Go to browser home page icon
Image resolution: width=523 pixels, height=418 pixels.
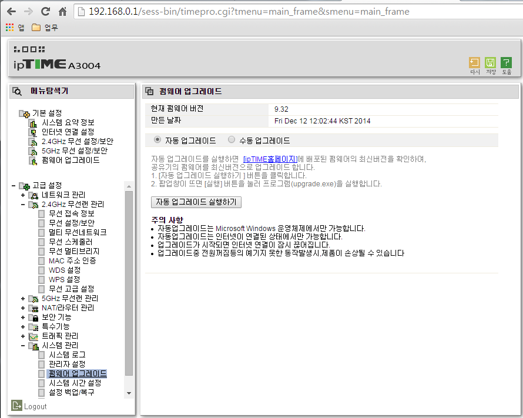point(62,12)
